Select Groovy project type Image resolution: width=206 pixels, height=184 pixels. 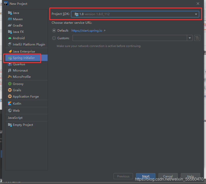tap(26, 84)
